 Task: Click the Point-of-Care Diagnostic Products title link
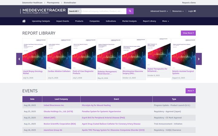point(83,72)
